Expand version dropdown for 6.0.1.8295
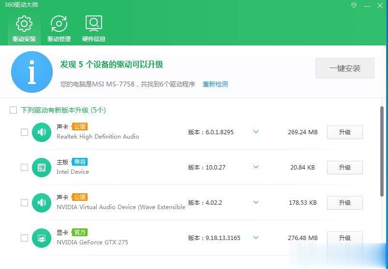 point(256,132)
